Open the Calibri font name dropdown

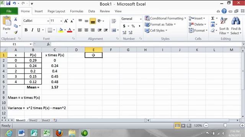click(48, 21)
